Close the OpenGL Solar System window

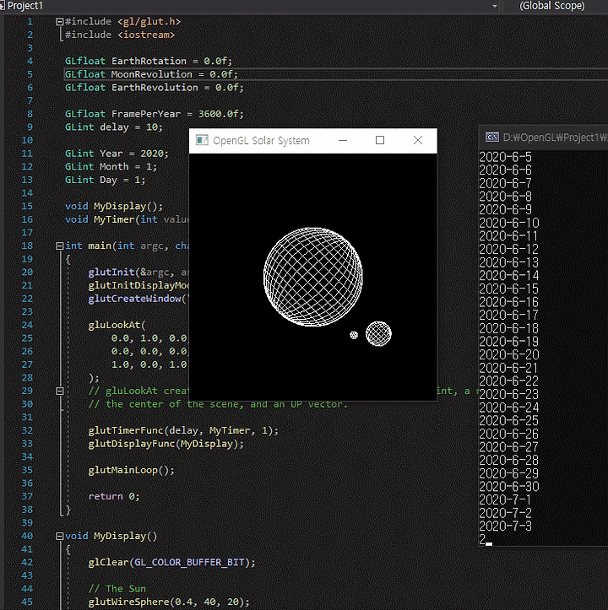click(x=418, y=140)
